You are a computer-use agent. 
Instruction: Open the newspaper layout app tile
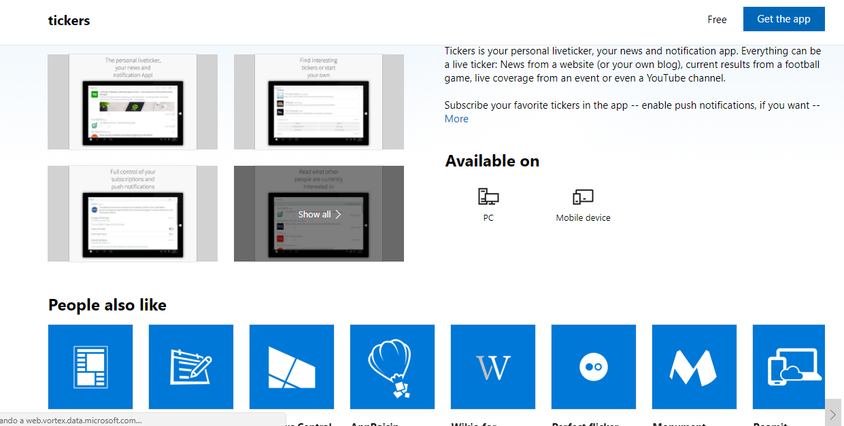pos(90,367)
